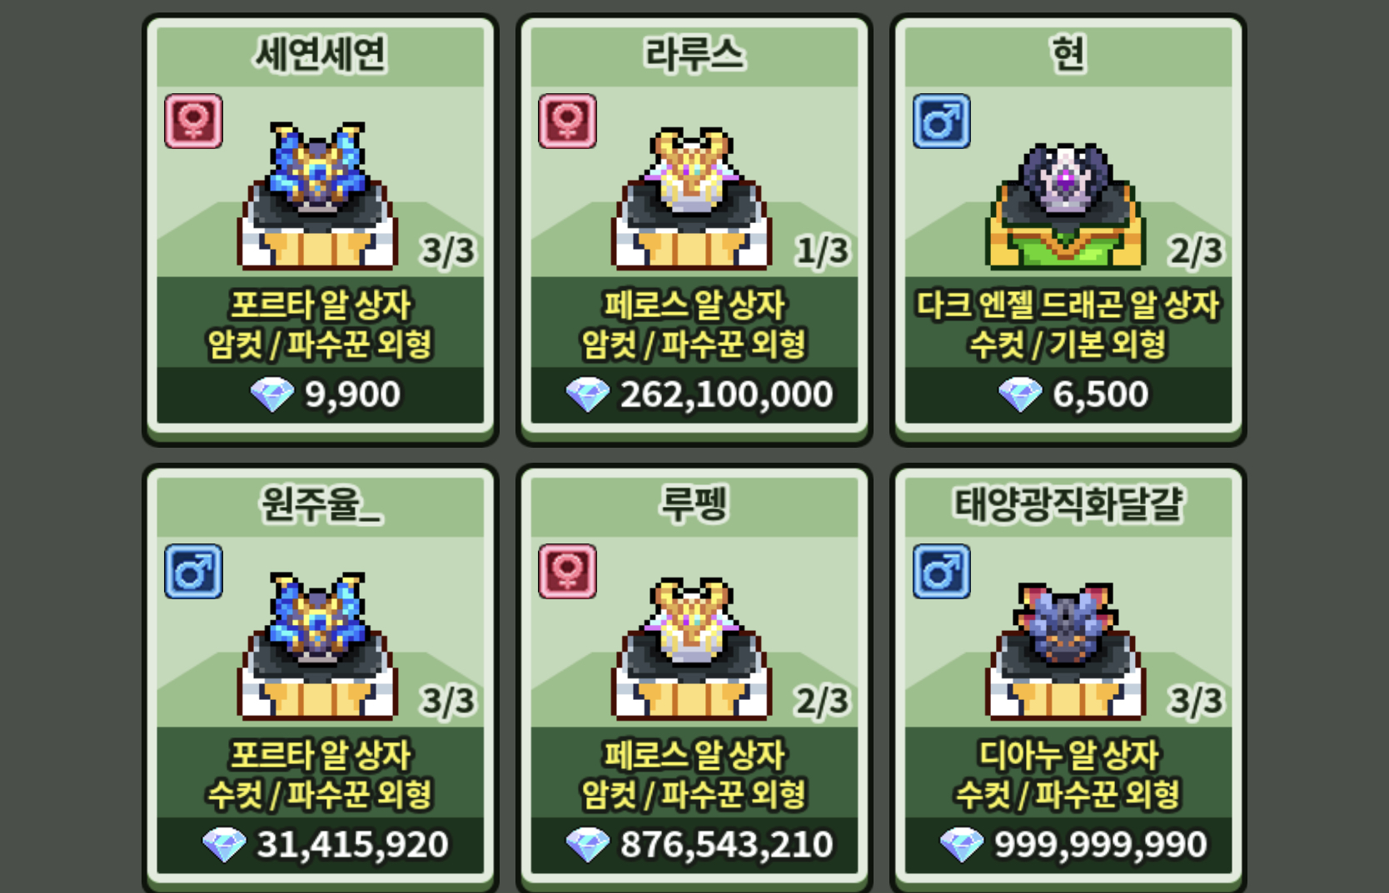Click the 2/3 count on 루펭's listing

click(822, 701)
